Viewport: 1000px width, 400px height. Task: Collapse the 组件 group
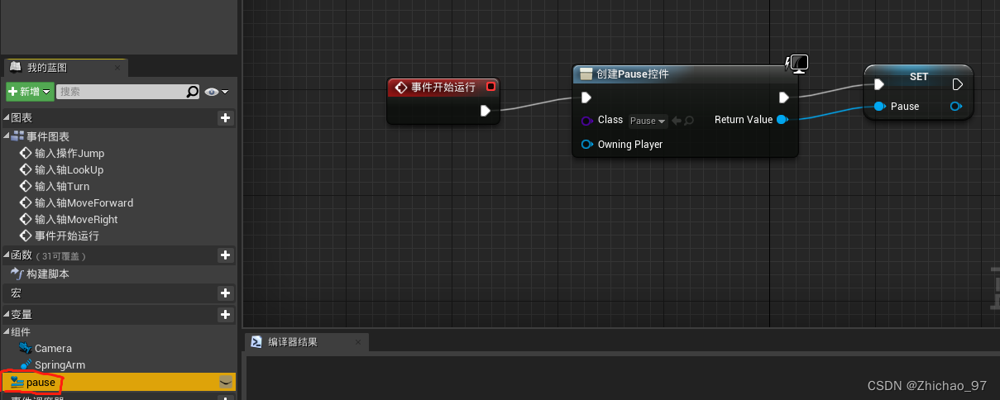pos(6,331)
